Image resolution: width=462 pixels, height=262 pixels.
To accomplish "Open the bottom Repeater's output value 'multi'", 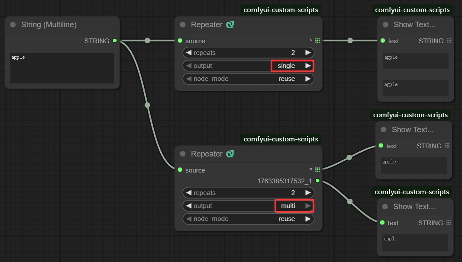I will [288, 206].
